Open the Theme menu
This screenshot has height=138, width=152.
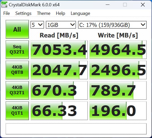44,13
